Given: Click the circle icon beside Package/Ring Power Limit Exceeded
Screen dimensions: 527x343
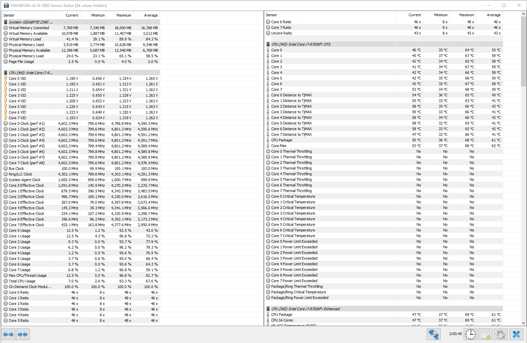Looking at the screenshot, I should click(x=268, y=298).
